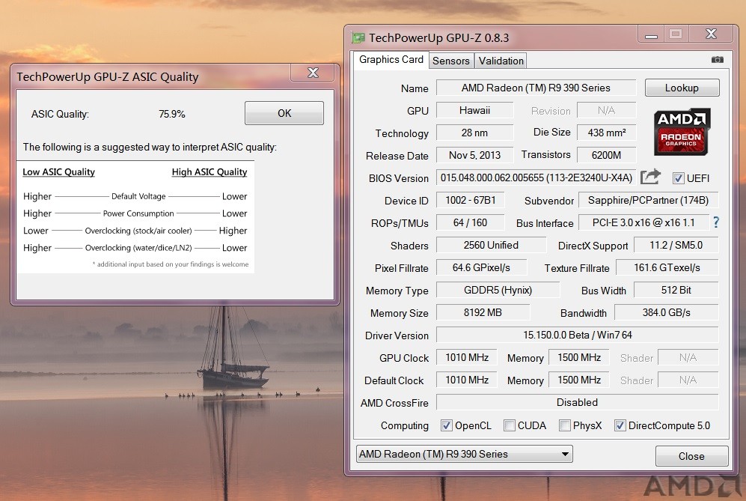Click the BIOS Version field
Image resolution: width=746 pixels, height=501 pixels.
pyautogui.click(x=536, y=177)
